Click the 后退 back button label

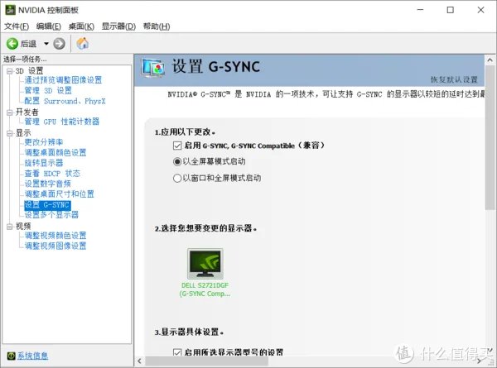pos(28,44)
